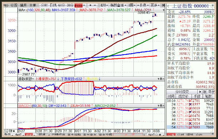Open help icon in MACD panel header
Screen dimensions: 218x139
[158, 105]
